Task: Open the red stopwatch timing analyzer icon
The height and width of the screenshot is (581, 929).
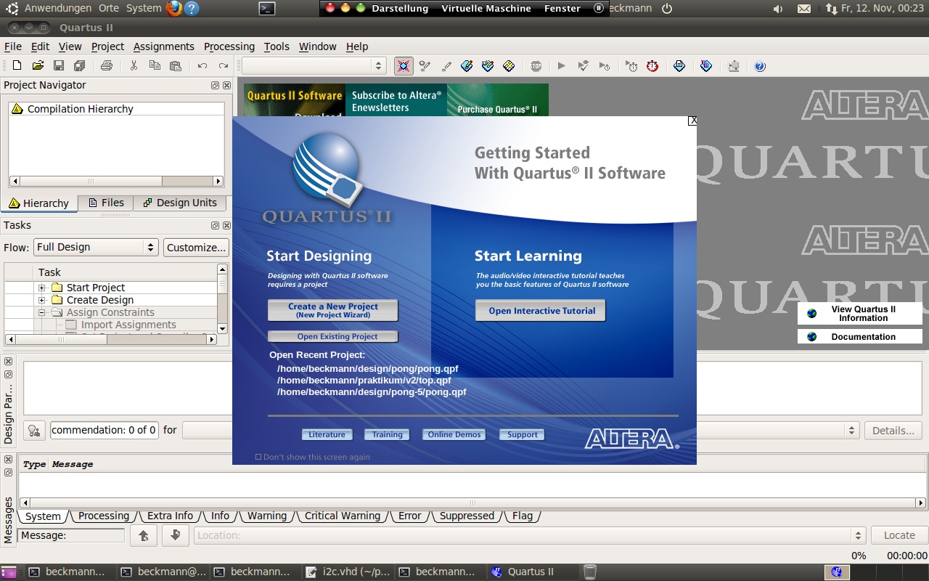Action: [652, 66]
